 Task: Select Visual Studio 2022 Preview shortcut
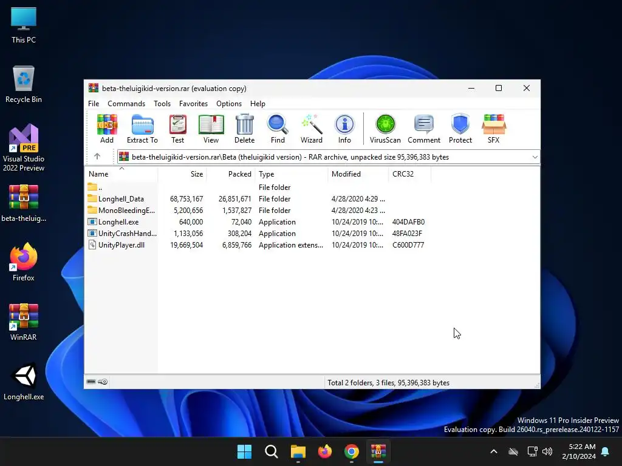[x=24, y=148]
